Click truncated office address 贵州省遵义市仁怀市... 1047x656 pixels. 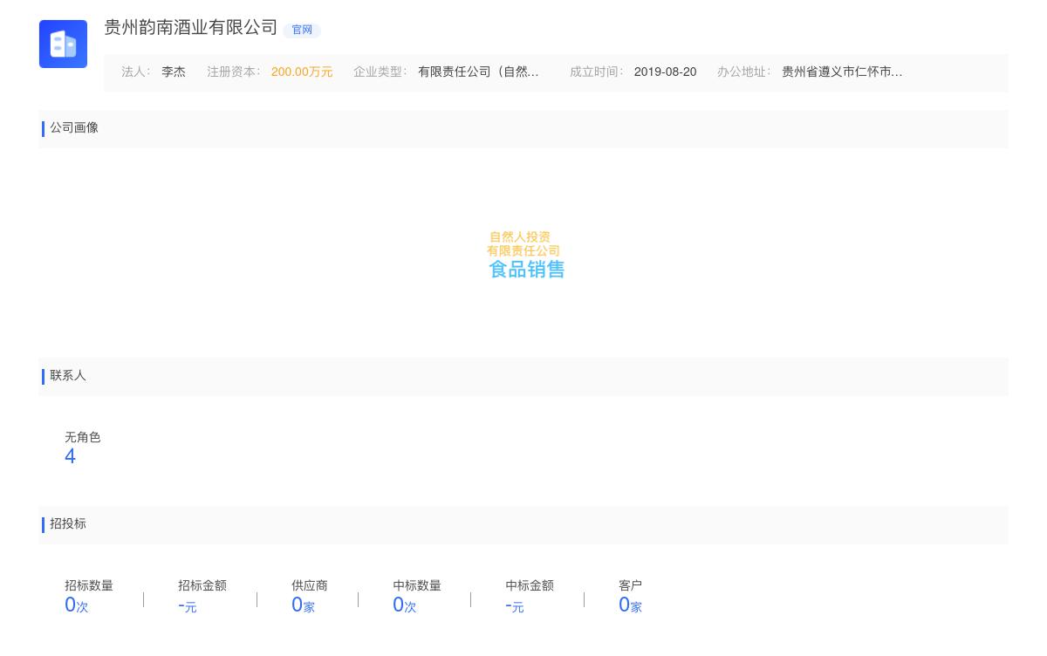coord(842,72)
